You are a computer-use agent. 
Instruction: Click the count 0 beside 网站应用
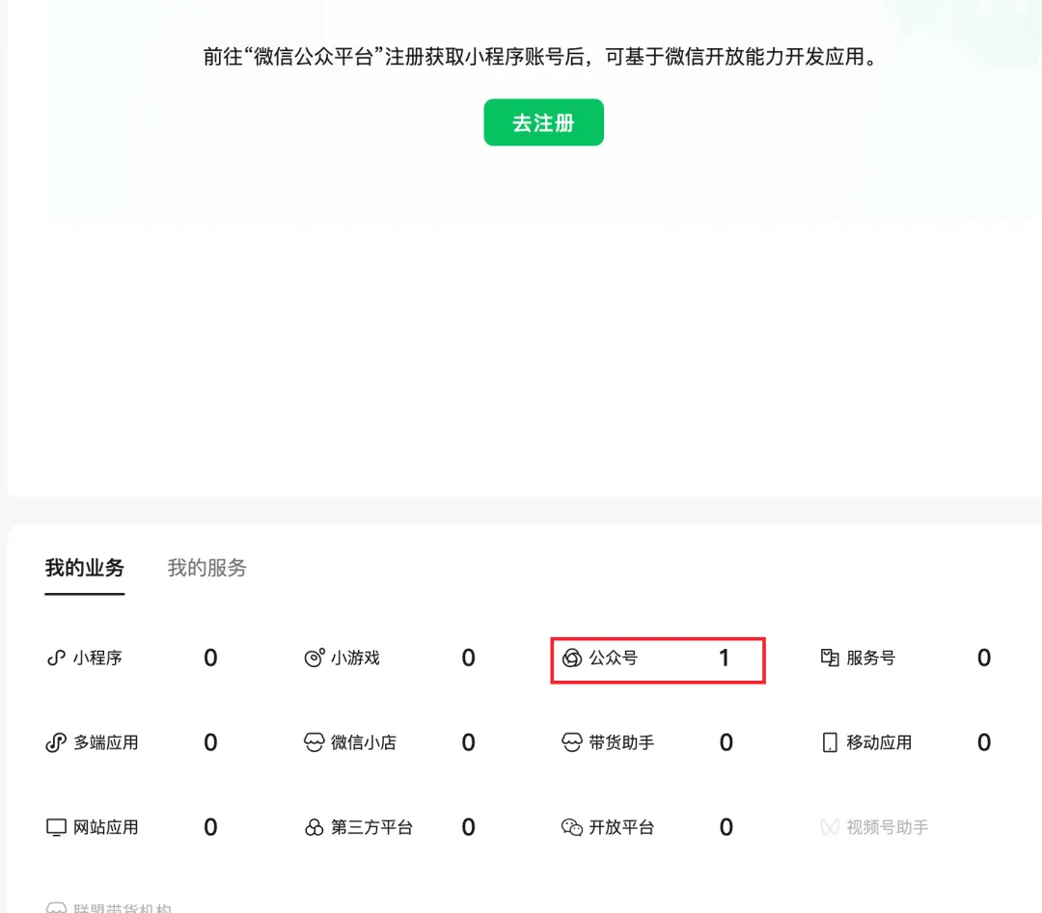point(210,827)
